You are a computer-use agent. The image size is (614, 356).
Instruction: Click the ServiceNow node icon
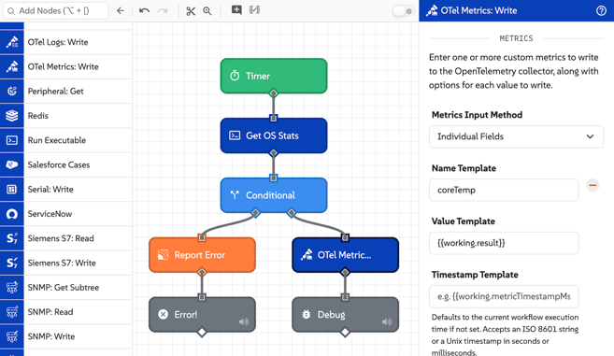(x=12, y=214)
